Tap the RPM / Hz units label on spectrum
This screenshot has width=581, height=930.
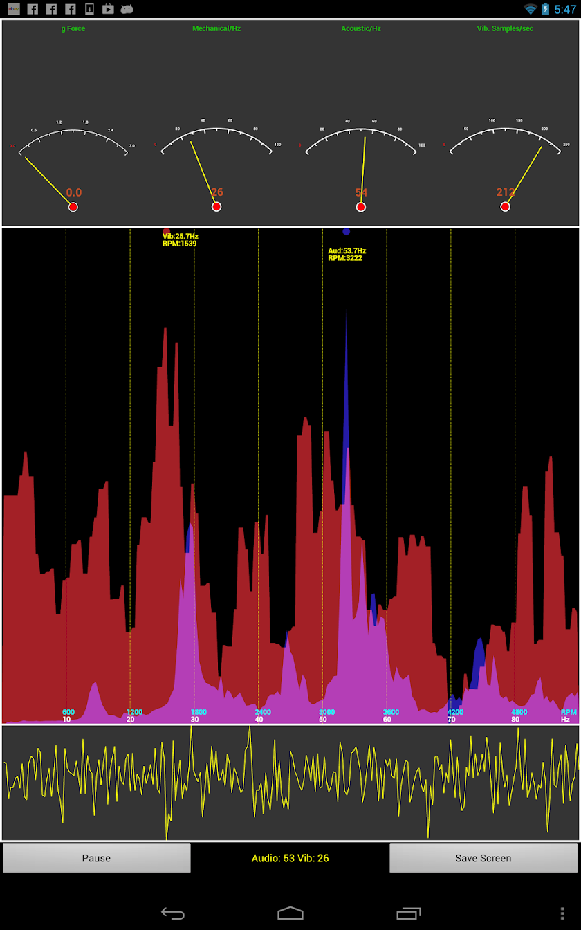[x=569, y=715]
